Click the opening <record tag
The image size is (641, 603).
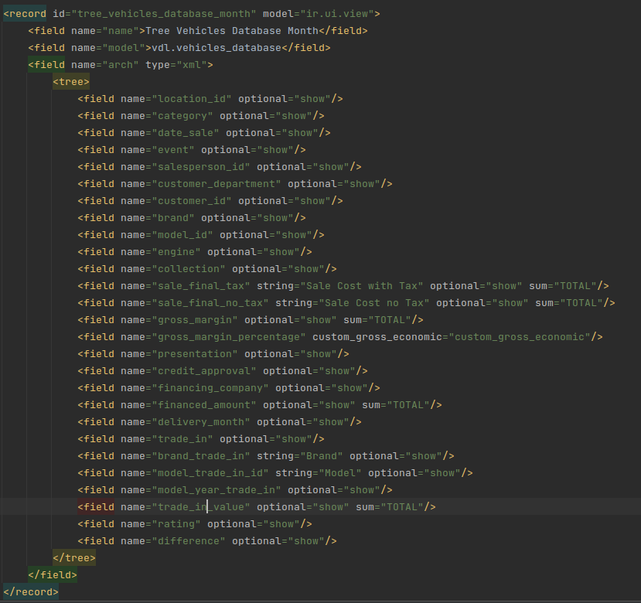click(25, 14)
